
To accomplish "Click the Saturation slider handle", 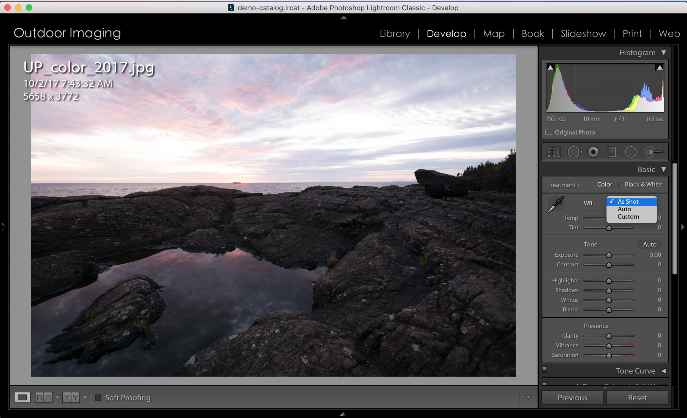I will click(x=609, y=355).
